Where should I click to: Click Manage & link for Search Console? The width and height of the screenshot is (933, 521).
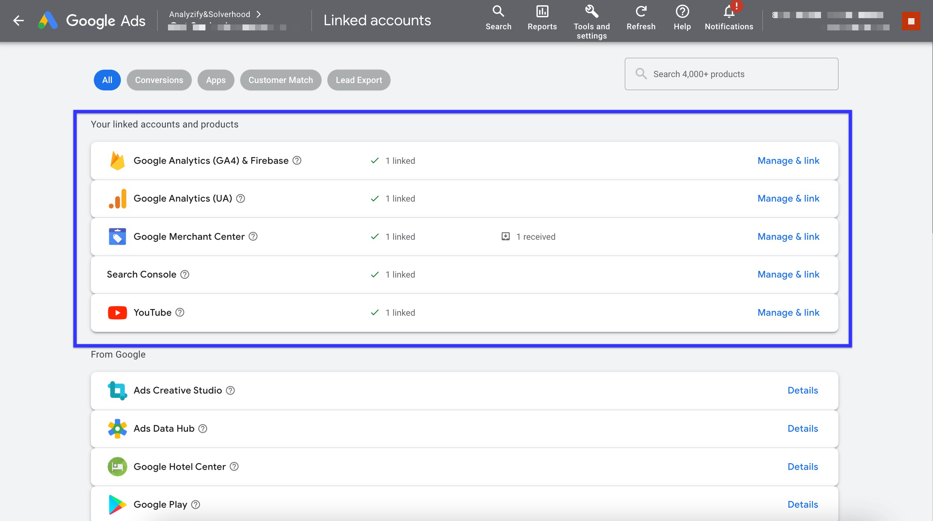click(788, 275)
